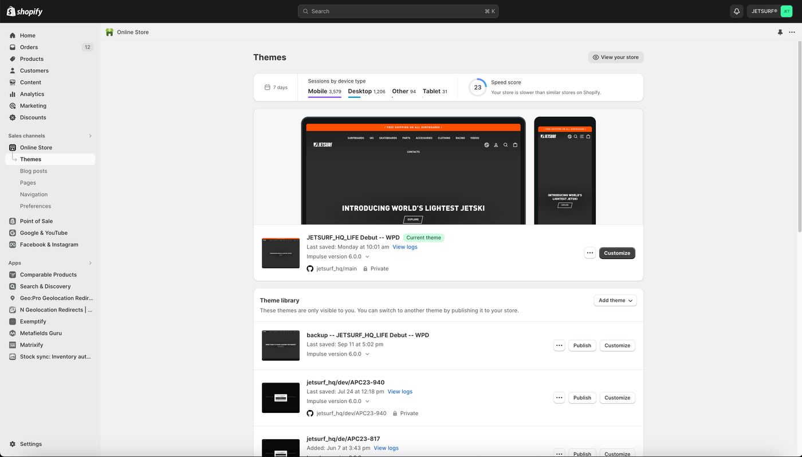Pin the Online Store app
The image size is (802, 457).
pyautogui.click(x=780, y=33)
